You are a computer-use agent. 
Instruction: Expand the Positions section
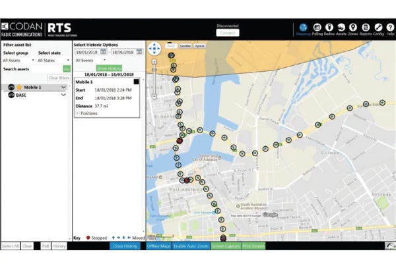coord(86,113)
